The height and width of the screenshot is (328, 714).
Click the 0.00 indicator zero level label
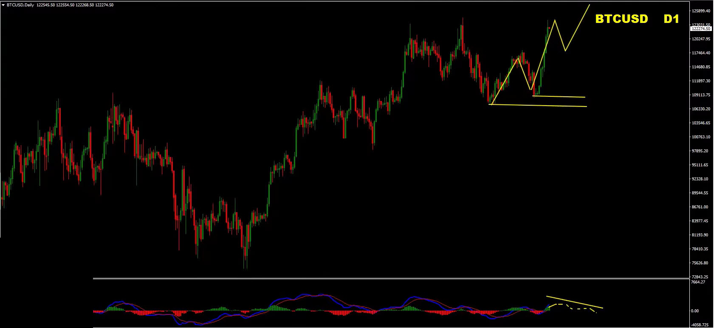695,311
